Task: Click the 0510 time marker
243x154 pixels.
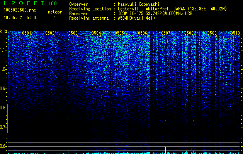Action: [235, 33]
